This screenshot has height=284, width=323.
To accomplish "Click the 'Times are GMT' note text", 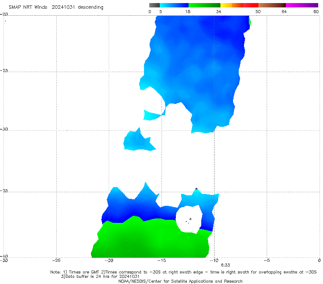I will coord(84,272).
